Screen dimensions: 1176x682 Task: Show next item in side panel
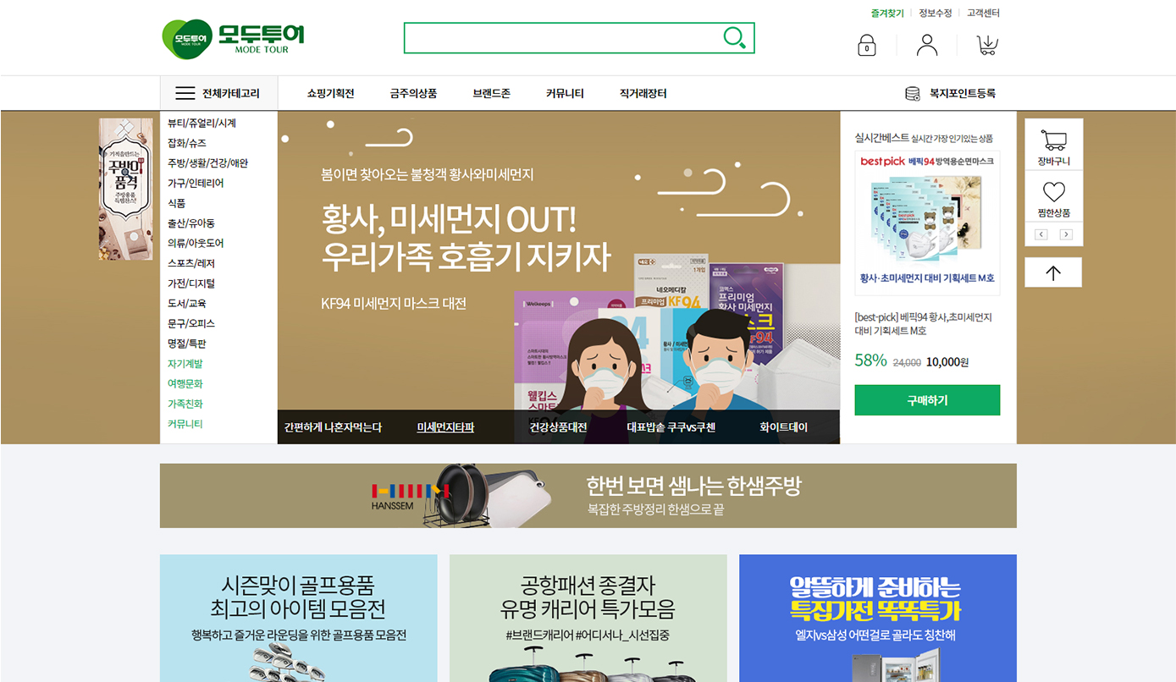1066,234
